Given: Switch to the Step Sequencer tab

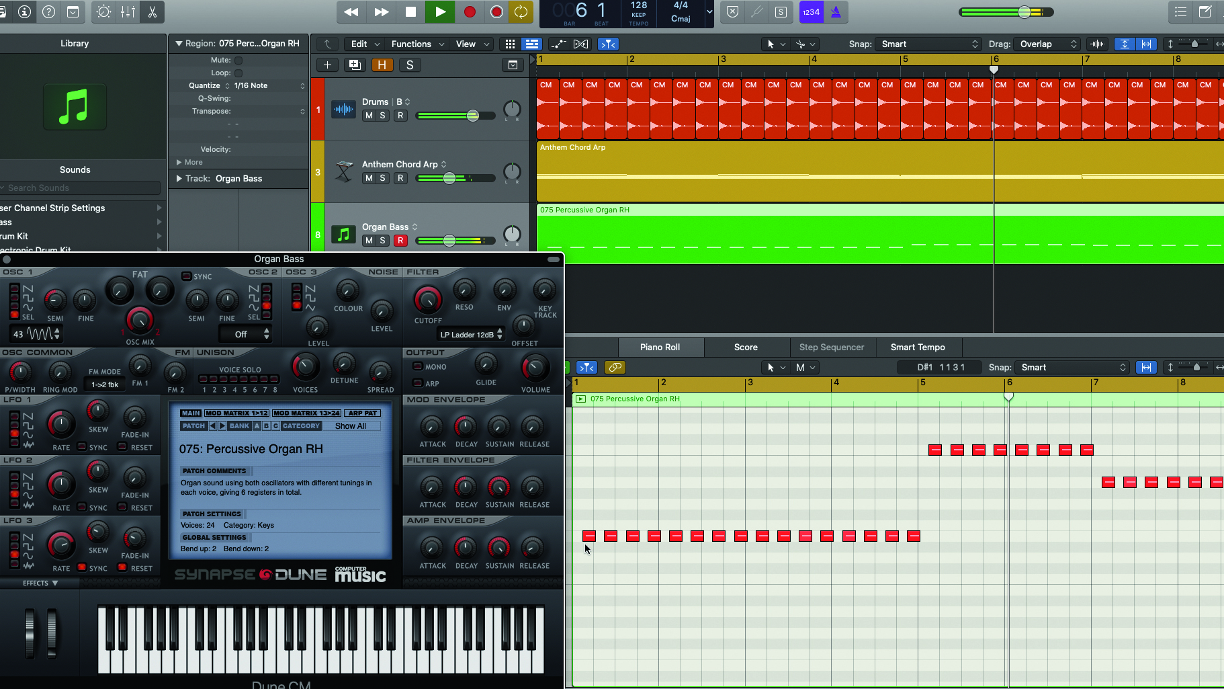Looking at the screenshot, I should click(832, 348).
